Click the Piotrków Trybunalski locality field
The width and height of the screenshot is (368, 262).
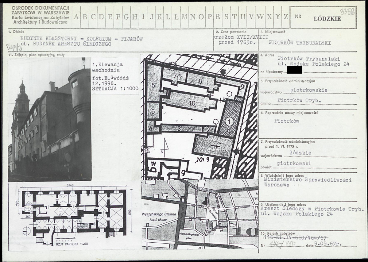(299, 43)
